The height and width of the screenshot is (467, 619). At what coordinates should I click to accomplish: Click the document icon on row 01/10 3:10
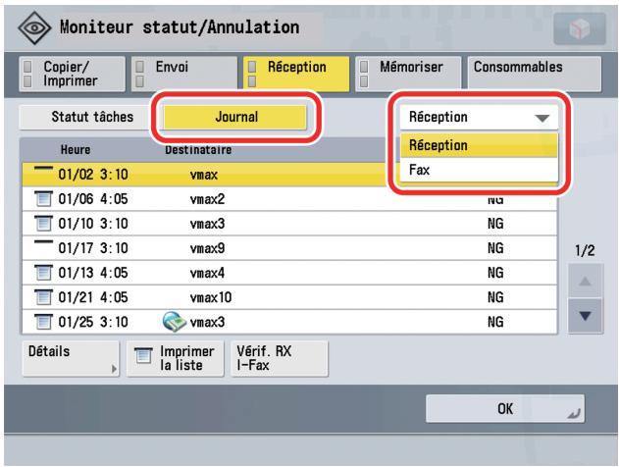(x=43, y=223)
